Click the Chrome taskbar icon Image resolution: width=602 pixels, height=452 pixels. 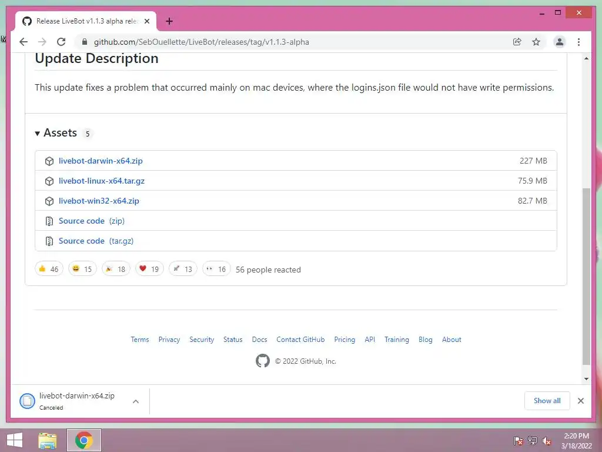83,440
